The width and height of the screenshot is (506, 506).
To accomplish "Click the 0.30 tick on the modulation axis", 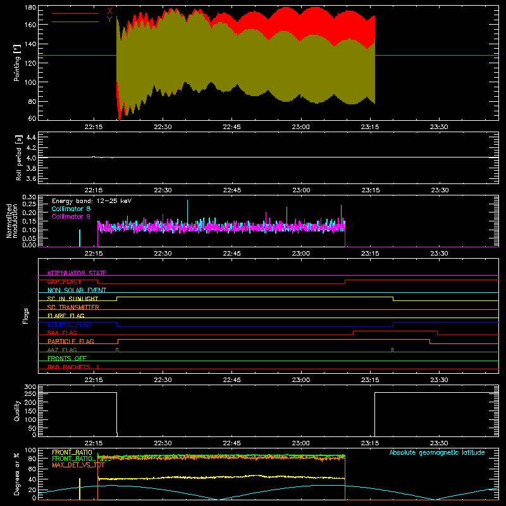I will (29, 197).
